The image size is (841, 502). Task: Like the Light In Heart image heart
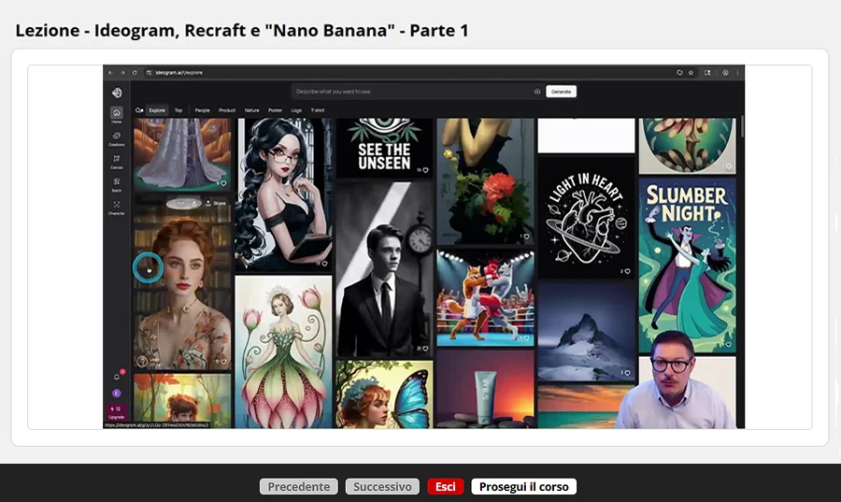pyautogui.click(x=627, y=271)
